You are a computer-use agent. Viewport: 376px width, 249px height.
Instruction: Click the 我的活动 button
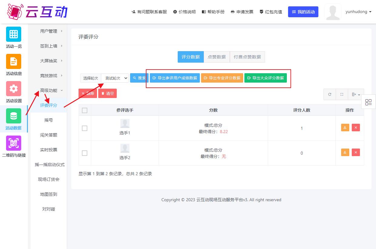303,12
